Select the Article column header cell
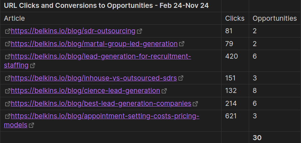This screenshot has height=143, width=301. pyautogui.click(x=14, y=19)
